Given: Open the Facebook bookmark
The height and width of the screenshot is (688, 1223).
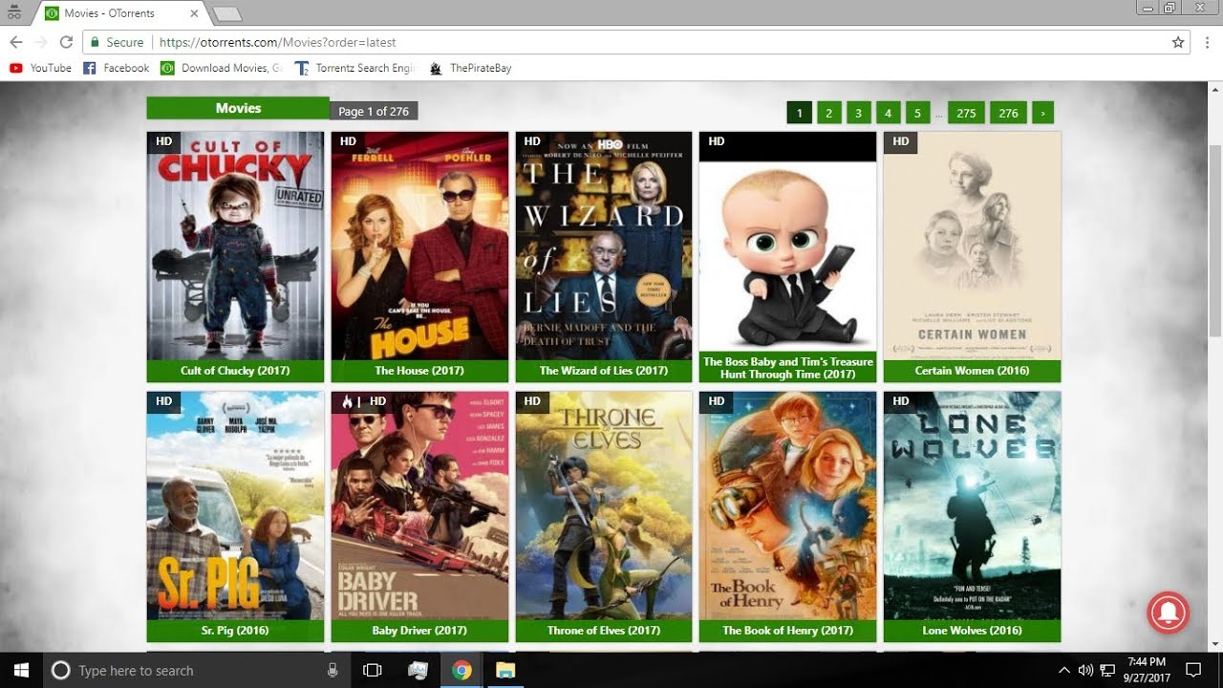Looking at the screenshot, I should (116, 68).
